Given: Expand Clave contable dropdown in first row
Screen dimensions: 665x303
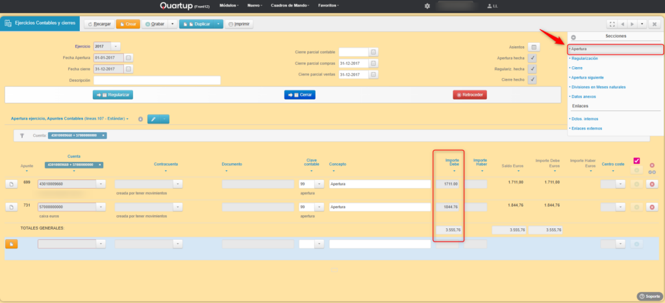Looking at the screenshot, I should tap(320, 185).
